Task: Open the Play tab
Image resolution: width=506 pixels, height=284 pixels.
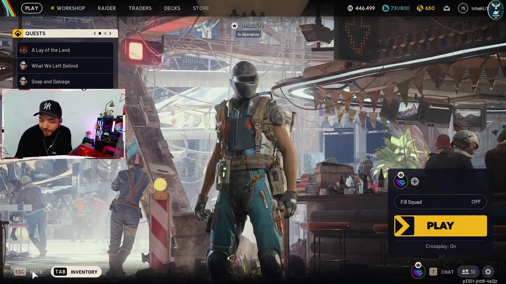Action: click(x=32, y=8)
